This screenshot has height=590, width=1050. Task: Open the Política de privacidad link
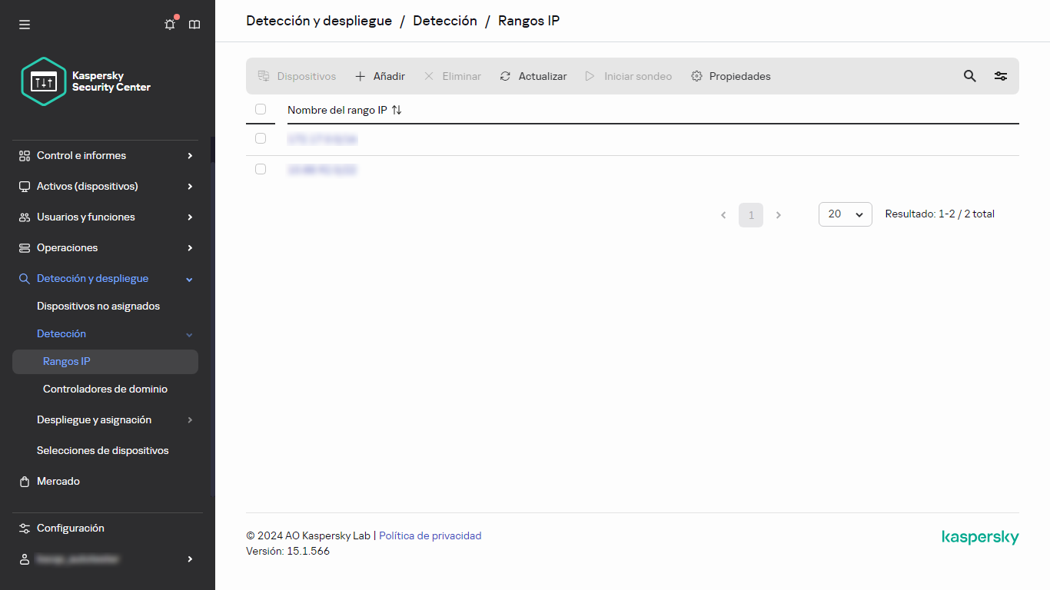click(x=430, y=535)
